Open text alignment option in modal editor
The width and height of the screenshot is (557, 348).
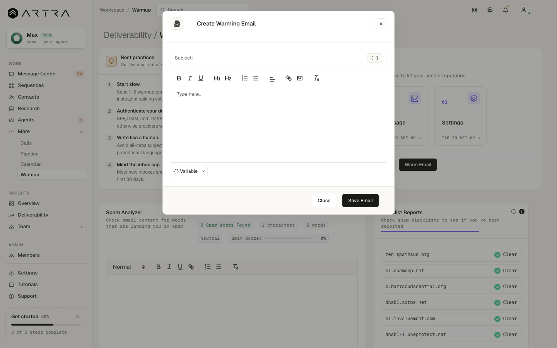272,78
